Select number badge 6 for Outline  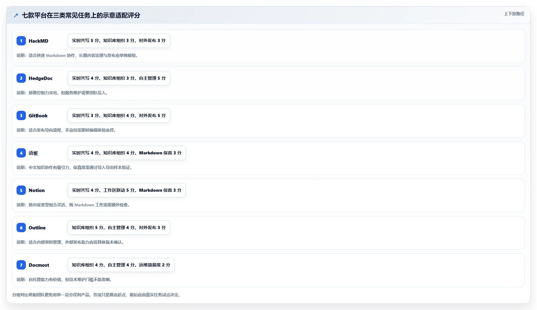21,228
